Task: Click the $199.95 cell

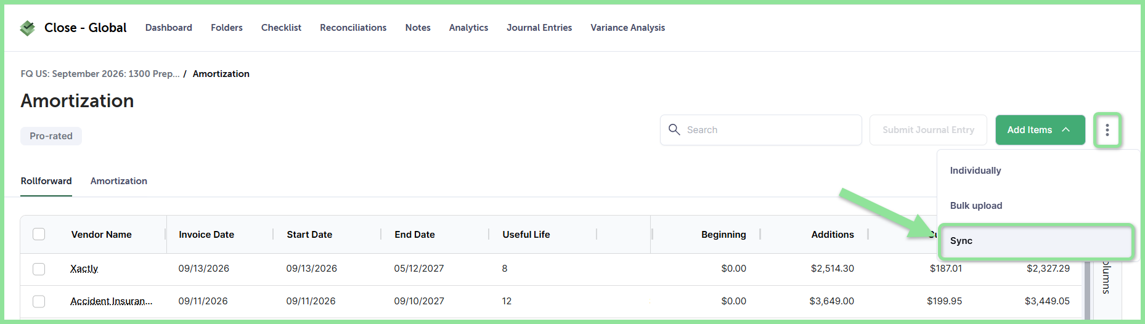Action: point(945,301)
